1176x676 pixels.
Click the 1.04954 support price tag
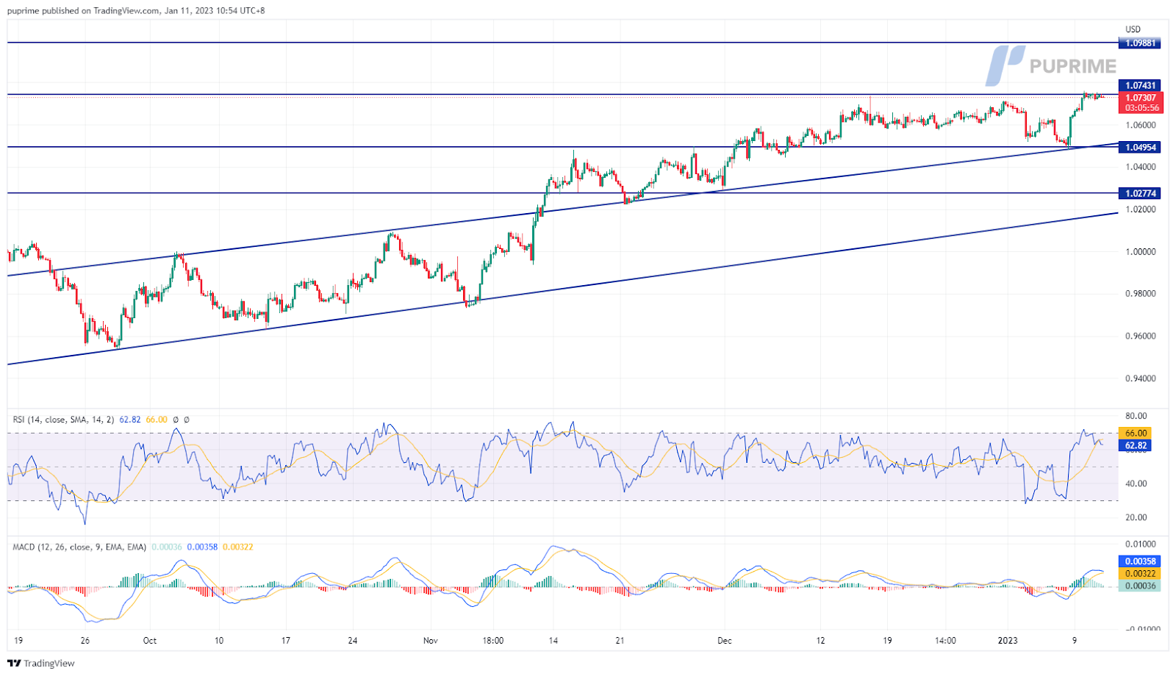click(x=1139, y=148)
